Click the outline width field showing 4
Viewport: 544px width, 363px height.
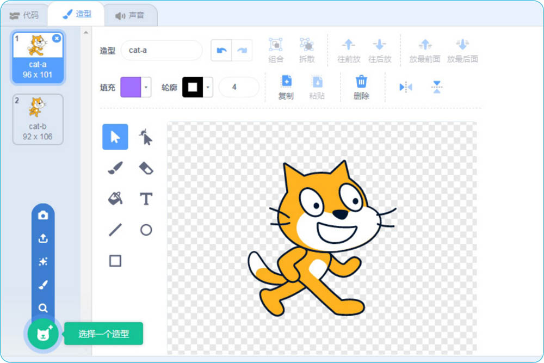pos(239,87)
